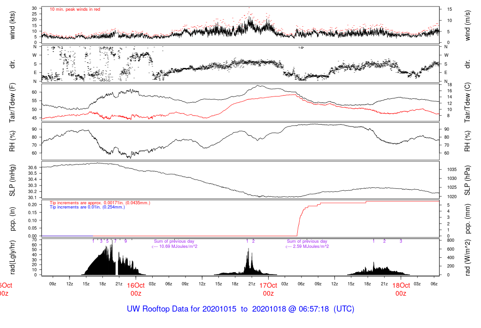Select the "400" value on the radiation W/m^2 axis
The height and width of the screenshot is (328, 481).
pyautogui.click(x=450, y=258)
